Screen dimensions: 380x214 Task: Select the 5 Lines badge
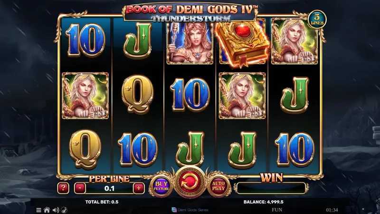pos(317,19)
